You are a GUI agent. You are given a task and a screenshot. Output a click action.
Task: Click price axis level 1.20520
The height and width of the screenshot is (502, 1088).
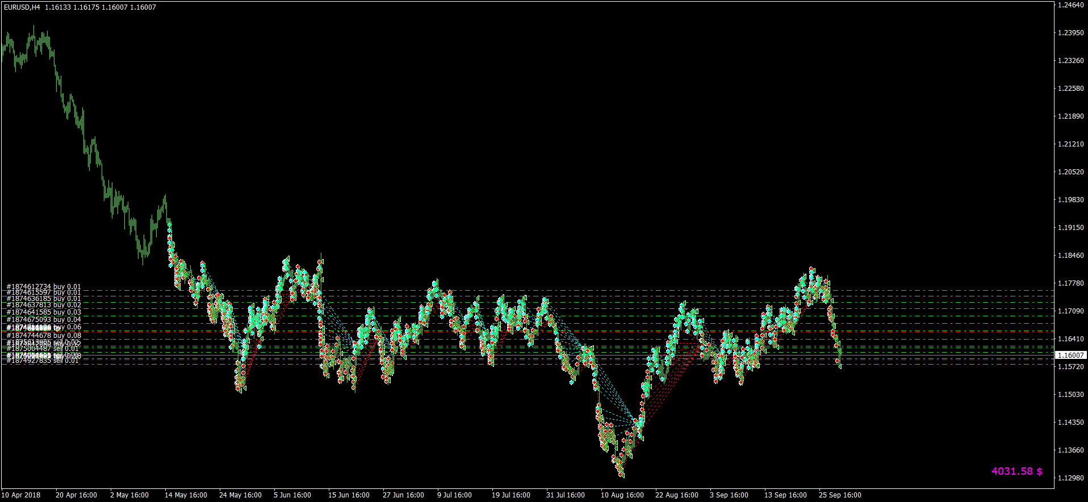[x=1070, y=172]
